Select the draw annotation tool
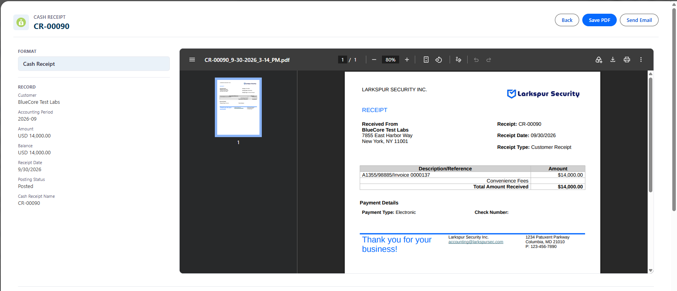This screenshot has width=677, height=291. [x=458, y=60]
